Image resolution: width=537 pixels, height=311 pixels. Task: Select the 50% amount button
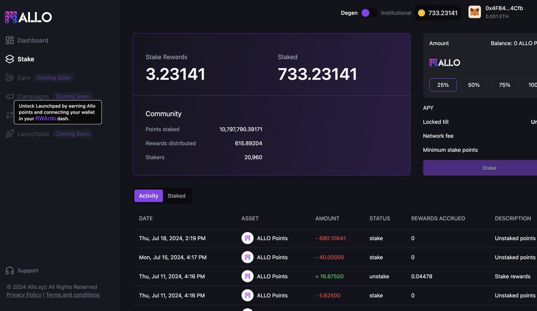pos(474,85)
